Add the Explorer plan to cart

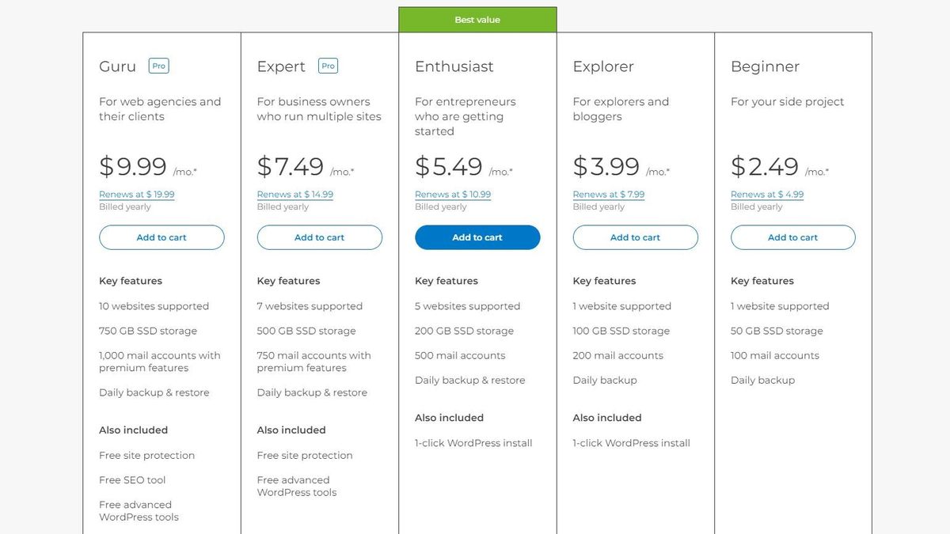[x=635, y=237]
